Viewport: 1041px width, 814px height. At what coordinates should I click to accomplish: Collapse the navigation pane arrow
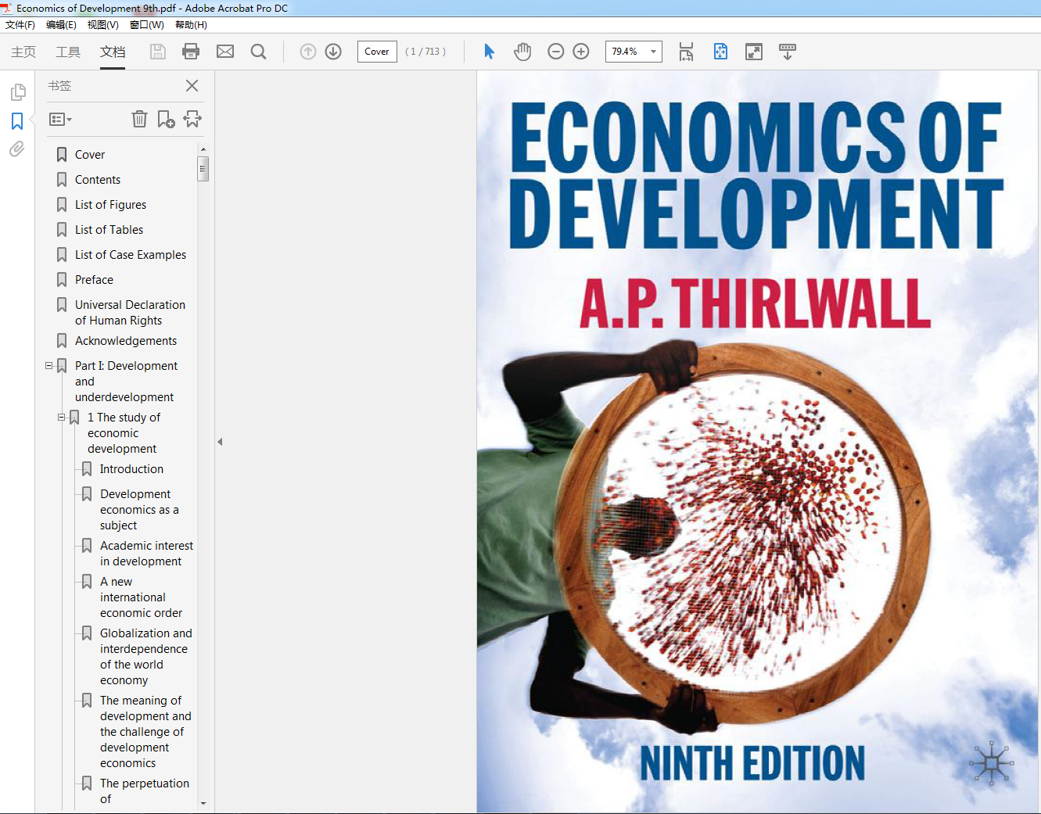coord(220,442)
